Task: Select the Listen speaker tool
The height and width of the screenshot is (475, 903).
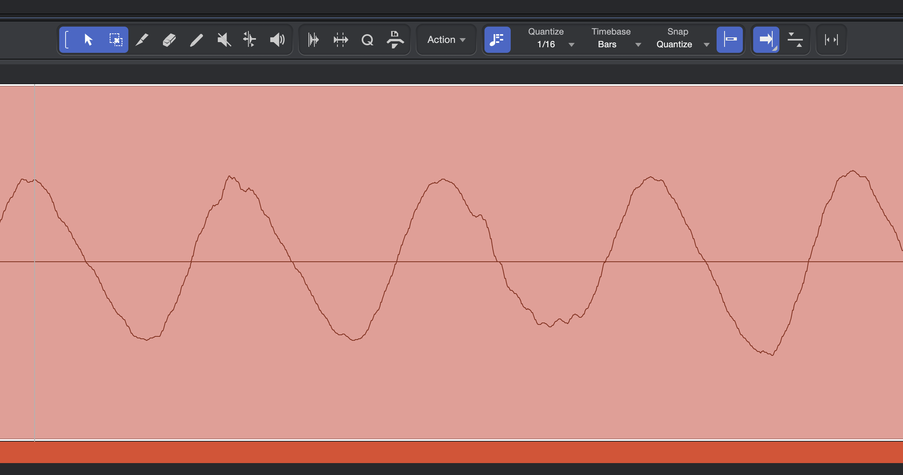Action: point(277,40)
